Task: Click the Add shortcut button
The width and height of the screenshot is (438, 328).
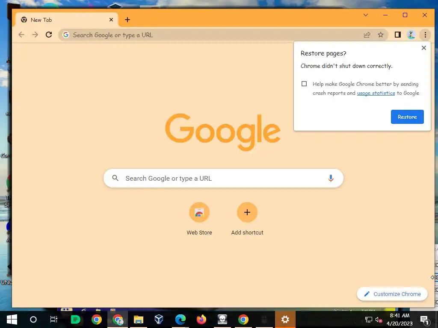Action: point(247,219)
